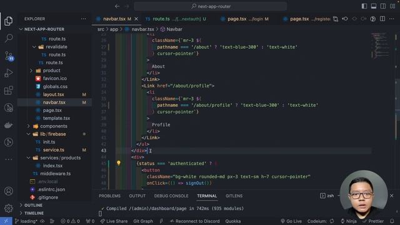Screen dimensions: 400x225
Task: Click the split editor right icon
Action: coord(382,19)
